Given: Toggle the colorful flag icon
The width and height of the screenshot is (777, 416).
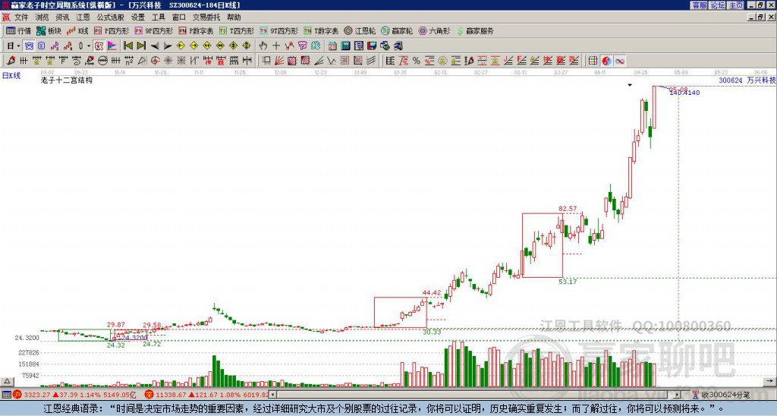Looking at the screenshot, I should pyautogui.click(x=112, y=46).
